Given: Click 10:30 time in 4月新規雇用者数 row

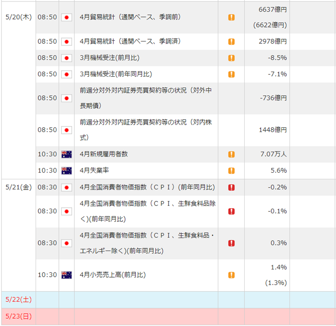Looking at the screenshot, I should pos(47,154).
